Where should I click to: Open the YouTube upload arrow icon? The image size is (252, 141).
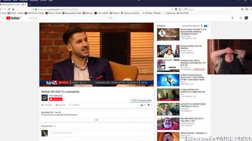(x=232, y=18)
